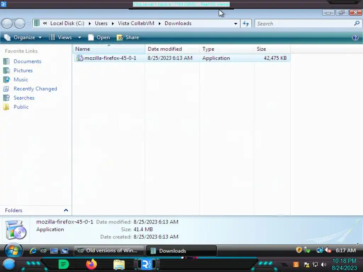This screenshot has width=363, height=272.
Task: Open Recently Changed in Favorite Links
Action: [35, 89]
